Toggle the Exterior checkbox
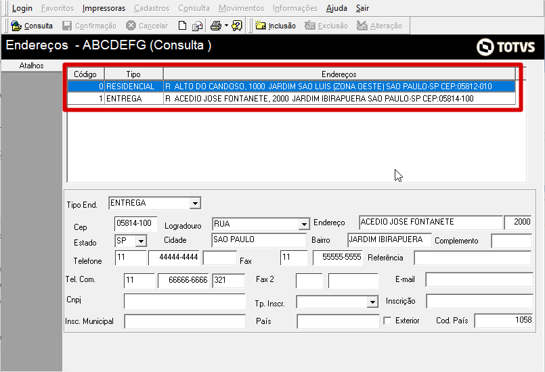This screenshot has height=372, width=545. [x=387, y=321]
